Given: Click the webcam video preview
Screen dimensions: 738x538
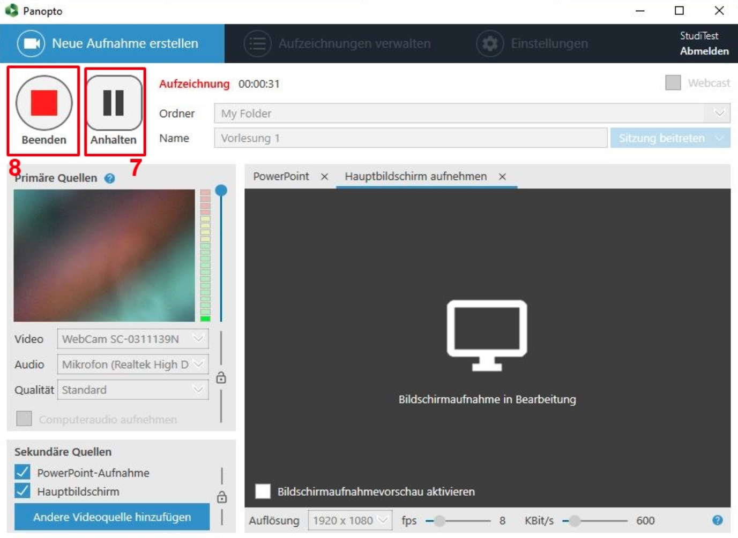Looking at the screenshot, I should [x=105, y=255].
